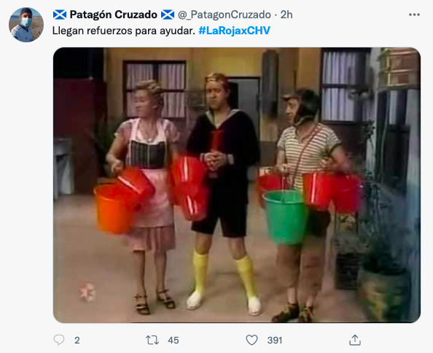View the reply count of 2
The image size is (433, 353).
pos(77,341)
